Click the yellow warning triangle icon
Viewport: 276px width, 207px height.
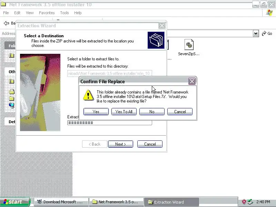click(x=88, y=95)
